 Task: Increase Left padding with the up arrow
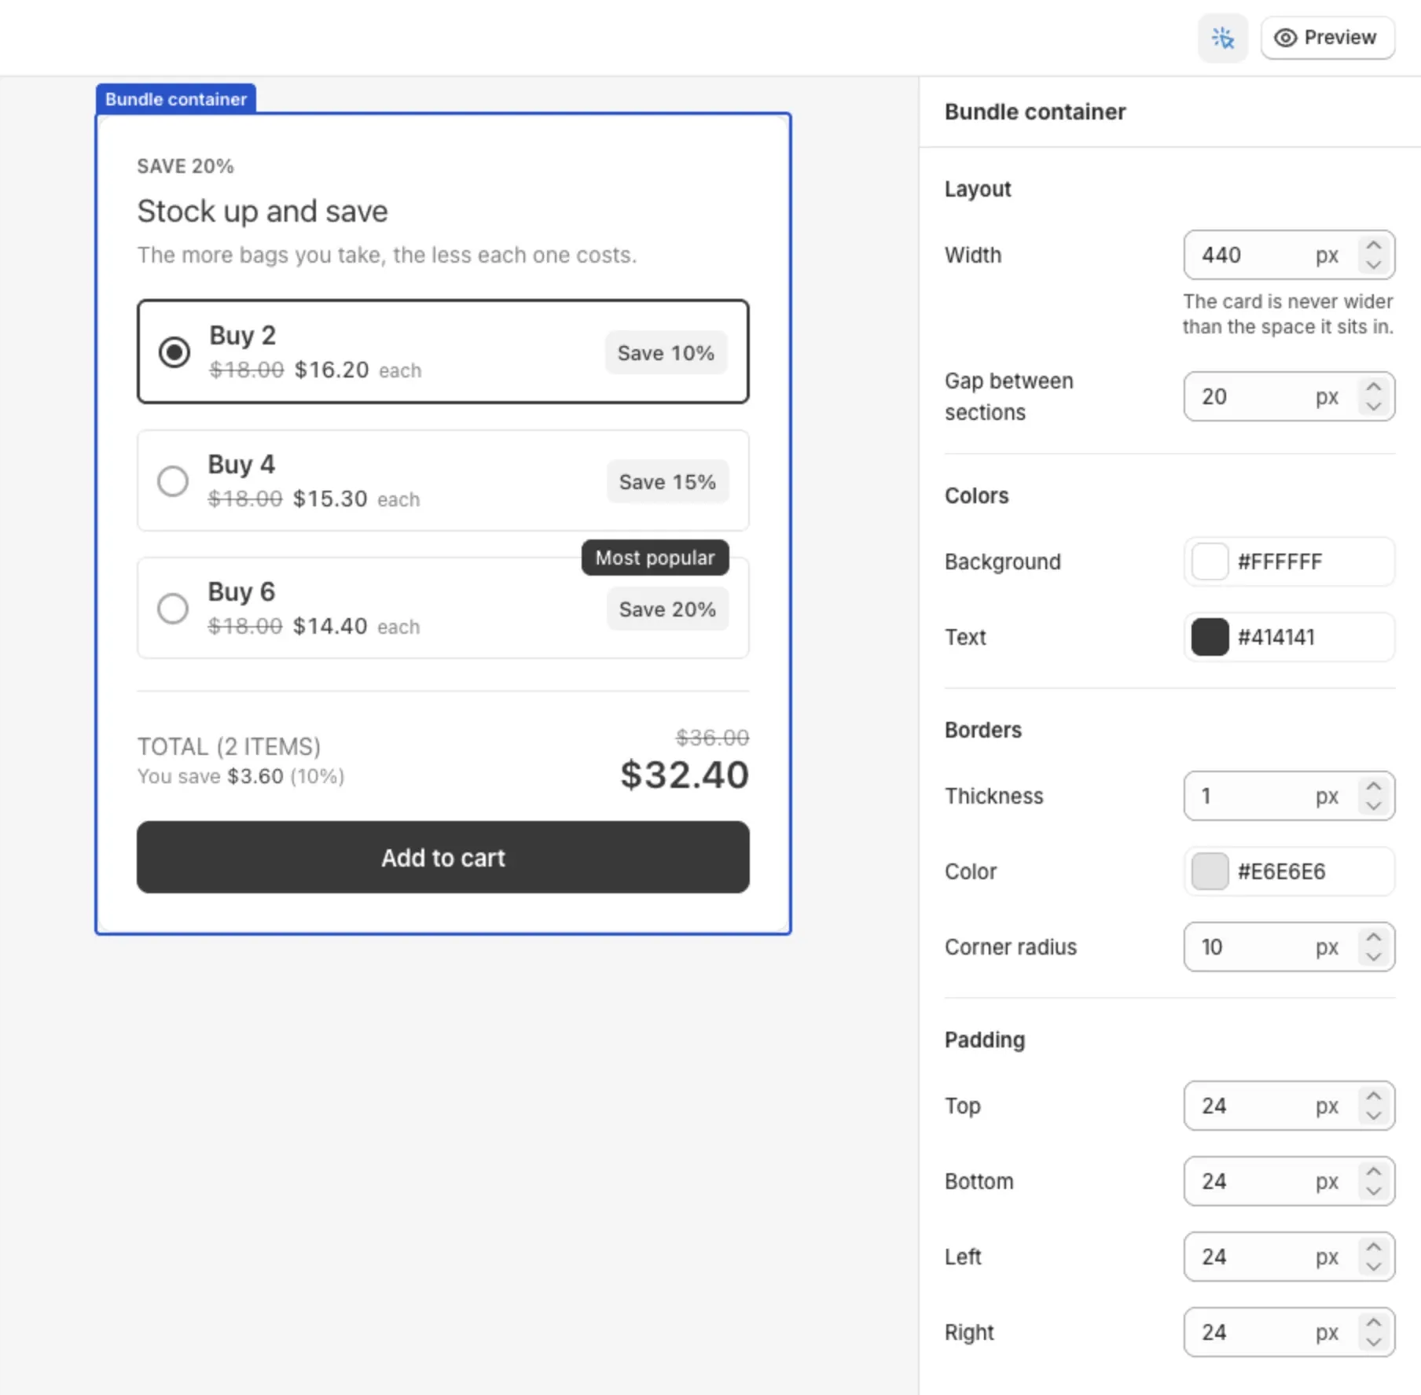tap(1374, 1247)
